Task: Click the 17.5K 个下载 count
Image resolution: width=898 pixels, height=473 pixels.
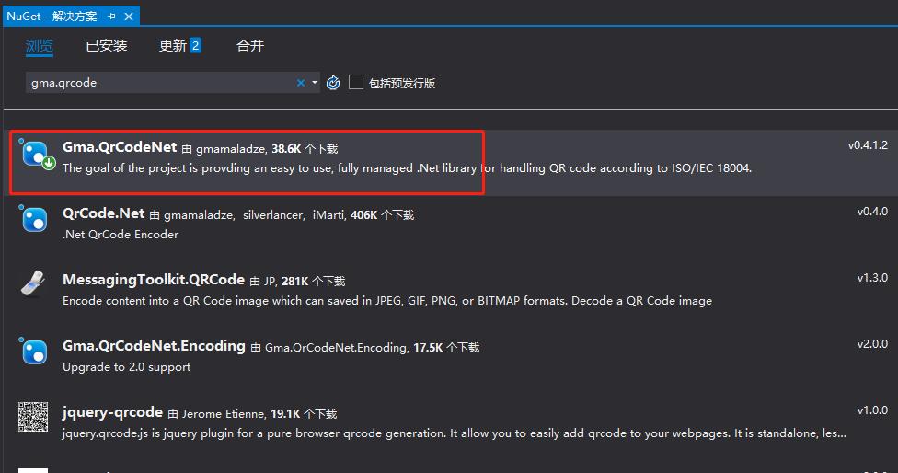Action: [x=446, y=348]
